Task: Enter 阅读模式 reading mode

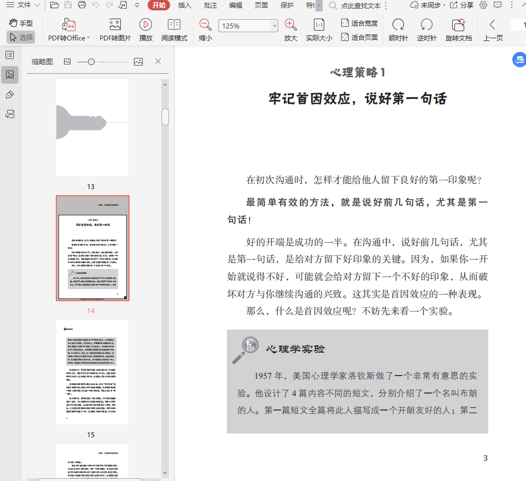Action: pos(174,25)
